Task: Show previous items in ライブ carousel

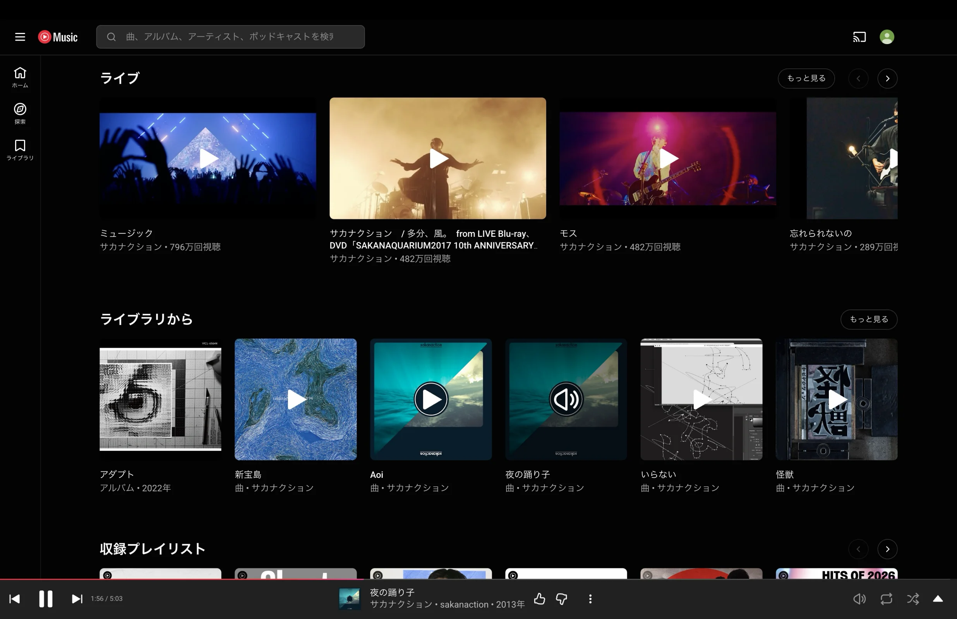Action: (858, 79)
